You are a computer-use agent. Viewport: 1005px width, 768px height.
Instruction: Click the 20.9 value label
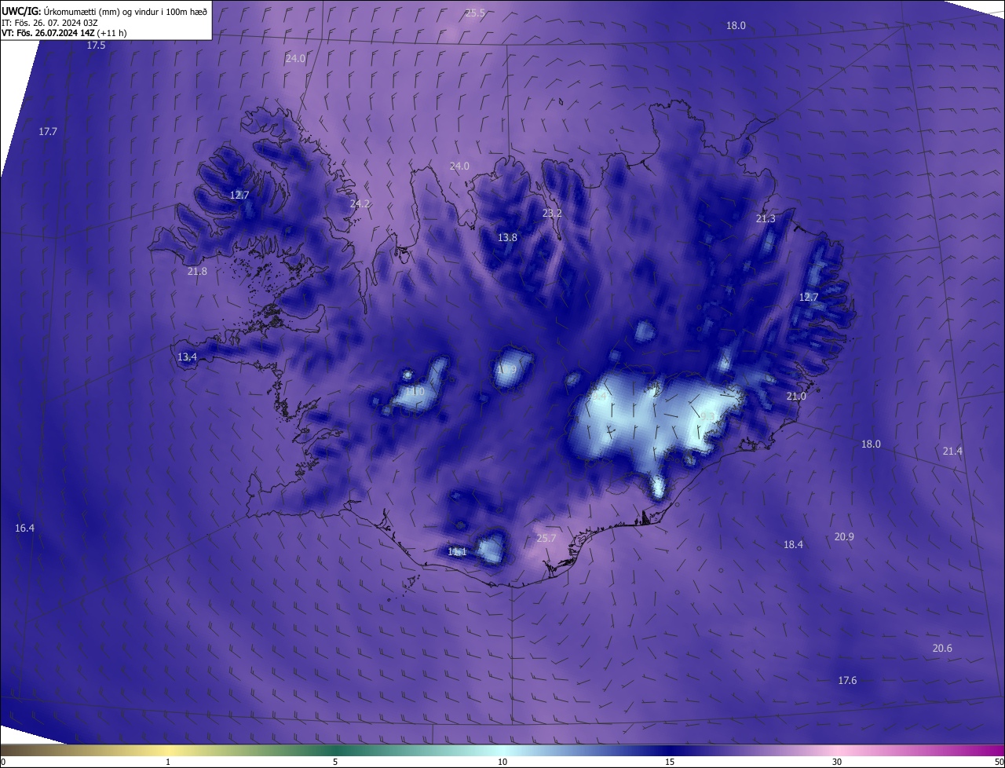pyautogui.click(x=844, y=536)
